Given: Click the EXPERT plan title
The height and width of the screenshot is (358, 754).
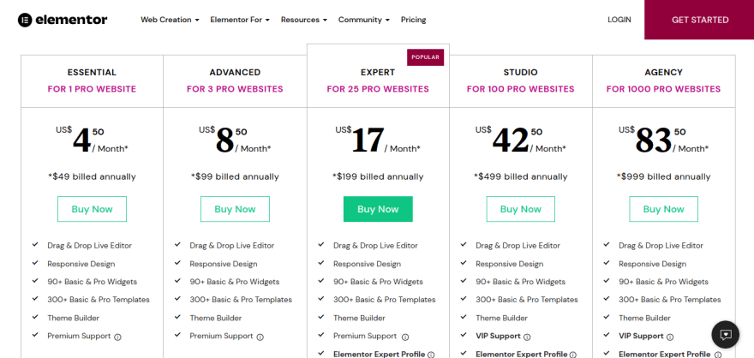Looking at the screenshot, I should [378, 73].
